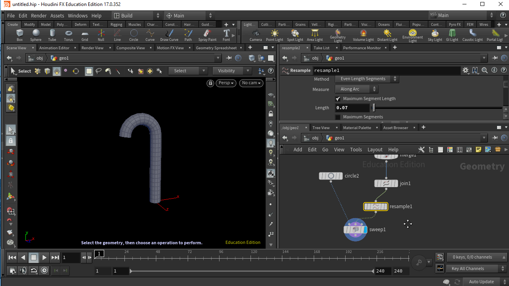This screenshot has width=509, height=286.
Task: Add a Point Light from the shelf
Action: [x=274, y=35]
